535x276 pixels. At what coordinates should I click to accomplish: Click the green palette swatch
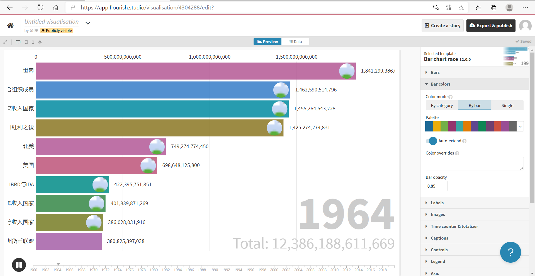444,126
